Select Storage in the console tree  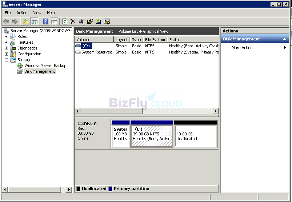click(x=24, y=60)
